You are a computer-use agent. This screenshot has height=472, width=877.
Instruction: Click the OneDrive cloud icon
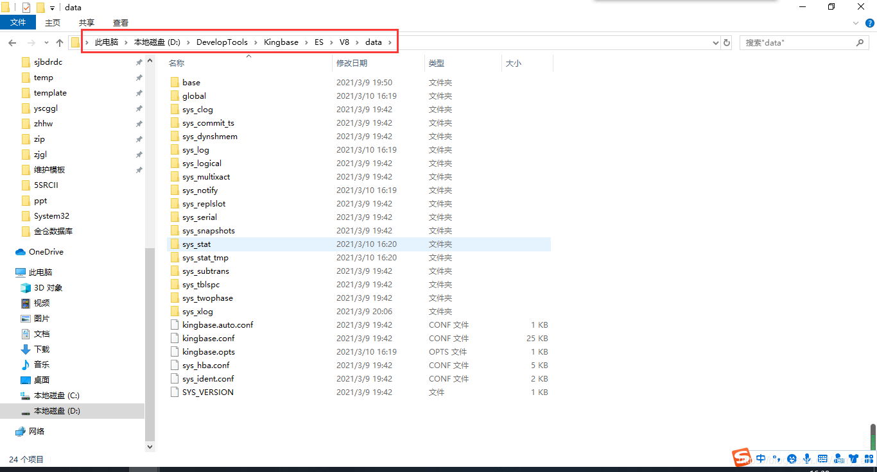tap(21, 252)
